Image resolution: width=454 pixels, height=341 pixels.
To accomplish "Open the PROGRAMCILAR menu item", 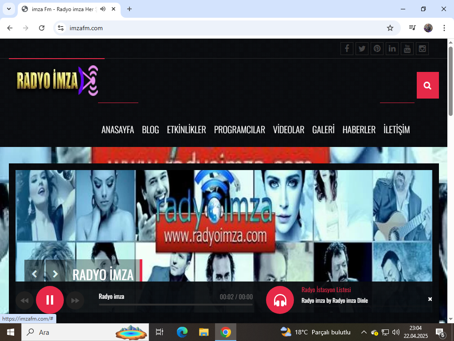I will [x=239, y=130].
